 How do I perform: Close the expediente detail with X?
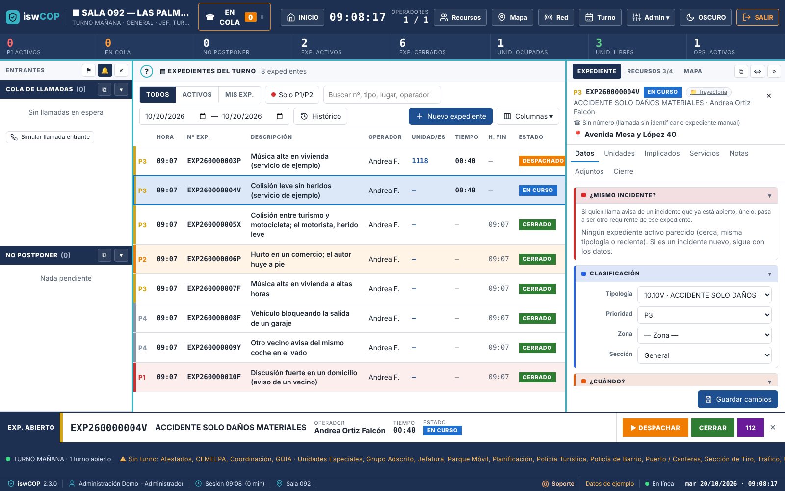769,96
